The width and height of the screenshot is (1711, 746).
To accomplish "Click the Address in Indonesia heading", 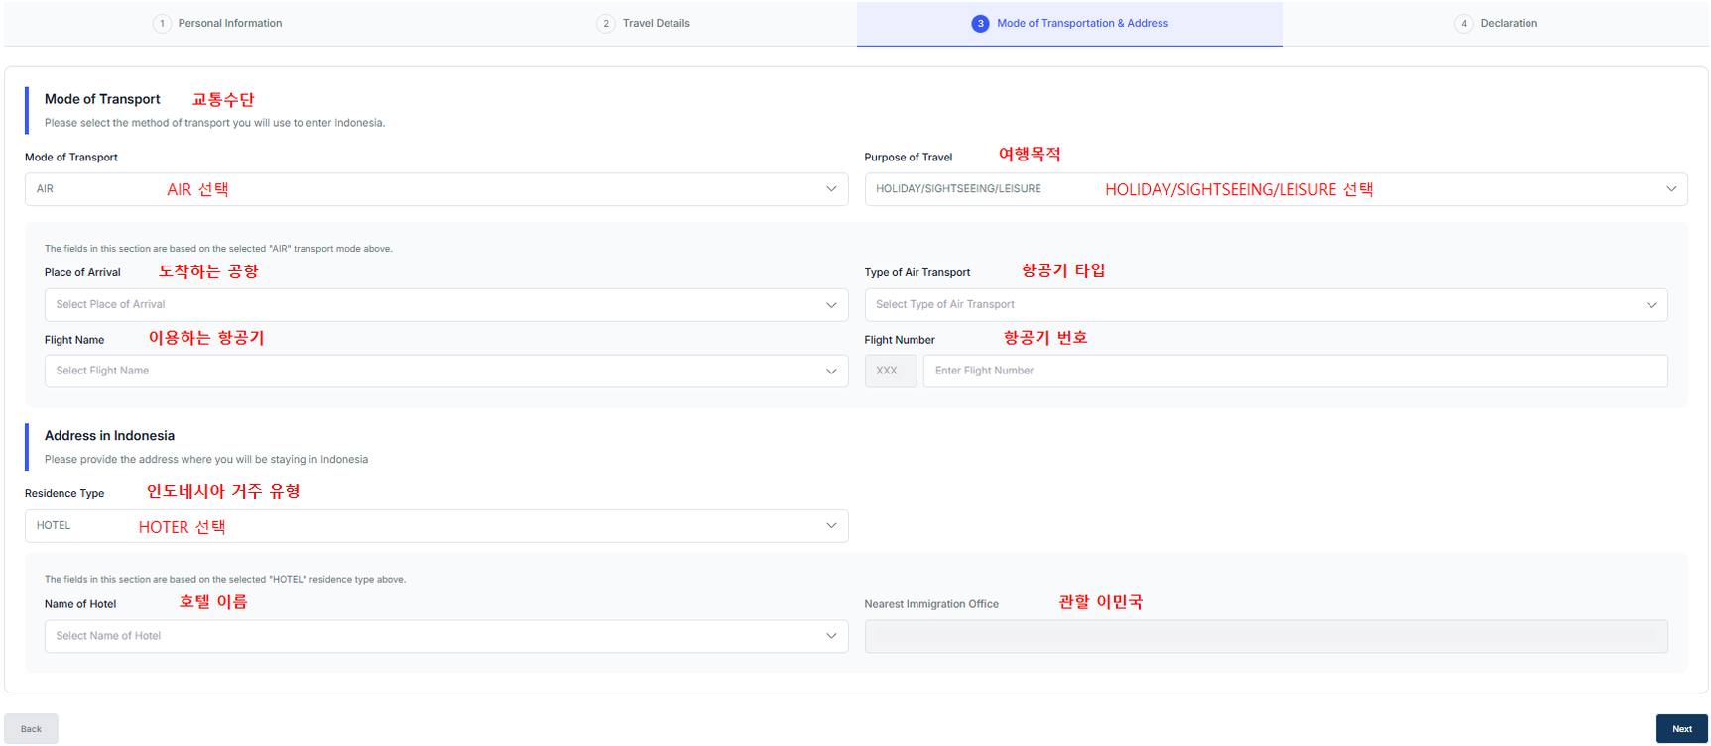I will [x=109, y=436].
